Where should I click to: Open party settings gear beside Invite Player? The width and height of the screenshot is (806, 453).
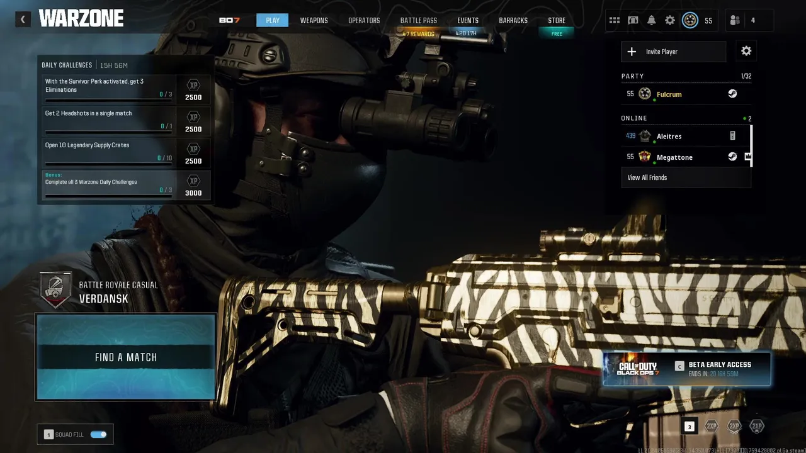click(x=746, y=52)
